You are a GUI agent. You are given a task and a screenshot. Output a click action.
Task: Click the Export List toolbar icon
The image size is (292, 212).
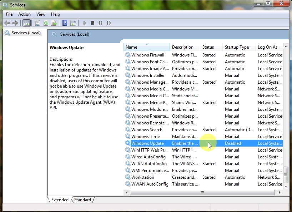click(54, 23)
